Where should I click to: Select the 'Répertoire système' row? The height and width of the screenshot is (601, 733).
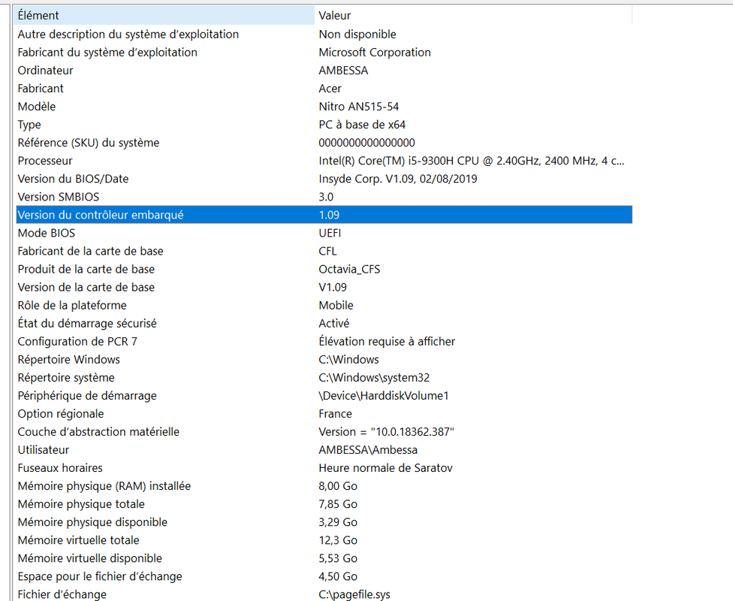[x=324, y=377]
